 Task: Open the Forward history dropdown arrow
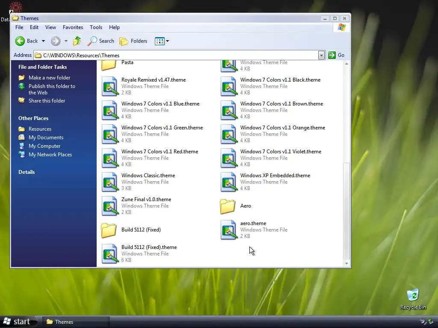(66, 41)
